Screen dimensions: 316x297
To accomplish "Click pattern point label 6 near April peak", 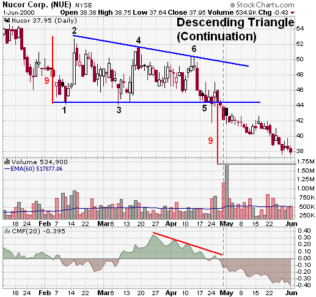I will point(194,49).
